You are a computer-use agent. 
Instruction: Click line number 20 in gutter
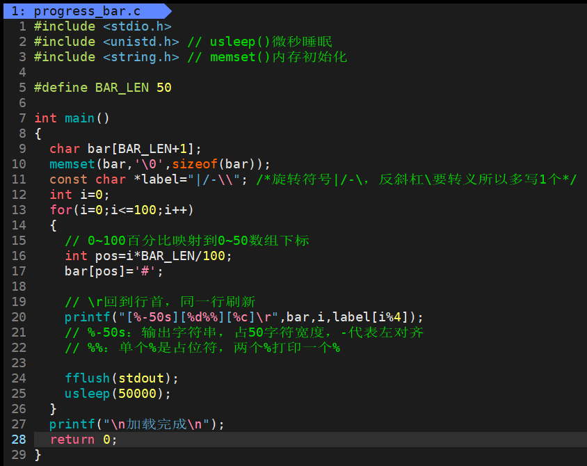(x=19, y=317)
